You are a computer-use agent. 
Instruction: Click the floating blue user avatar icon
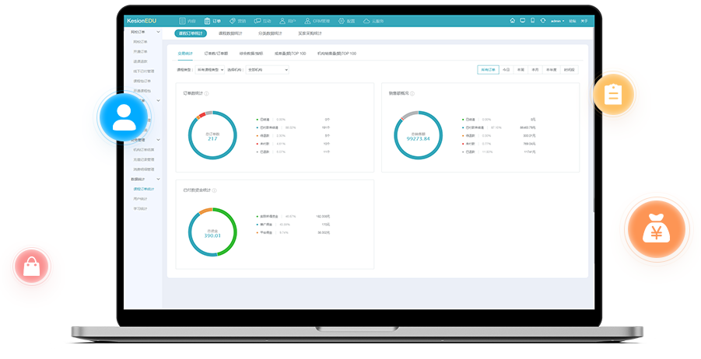click(123, 117)
